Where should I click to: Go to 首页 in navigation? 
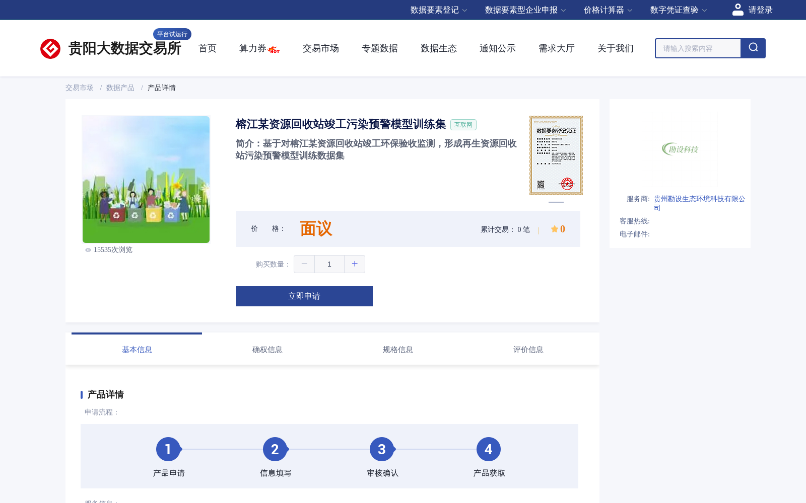208,48
